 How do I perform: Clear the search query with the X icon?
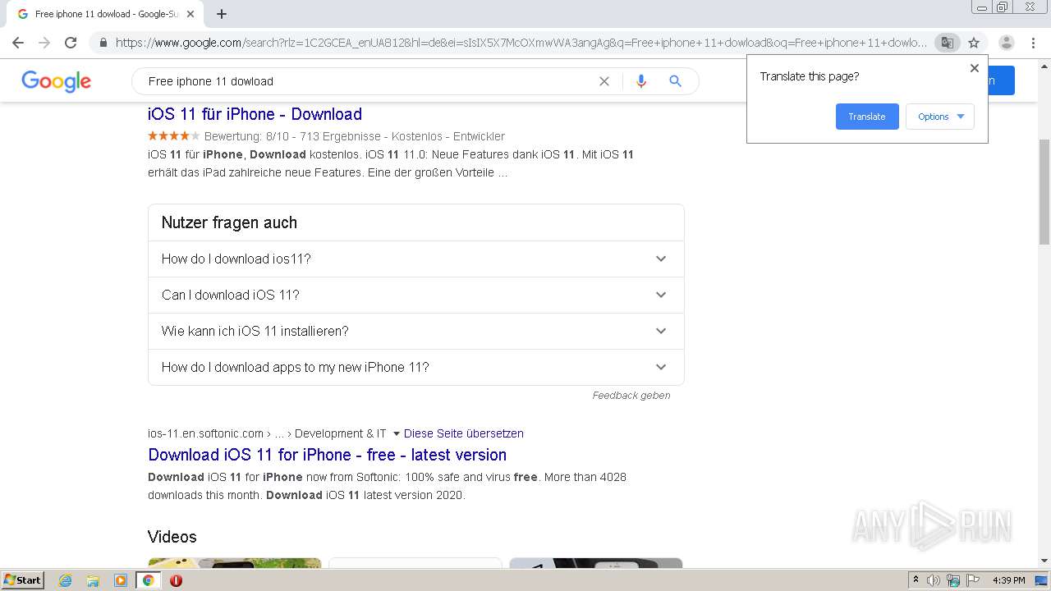click(x=604, y=81)
